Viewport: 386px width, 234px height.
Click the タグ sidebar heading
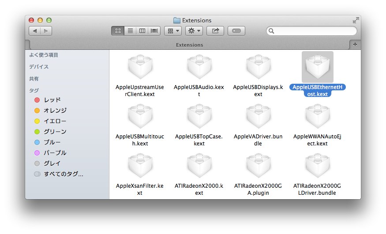34,90
